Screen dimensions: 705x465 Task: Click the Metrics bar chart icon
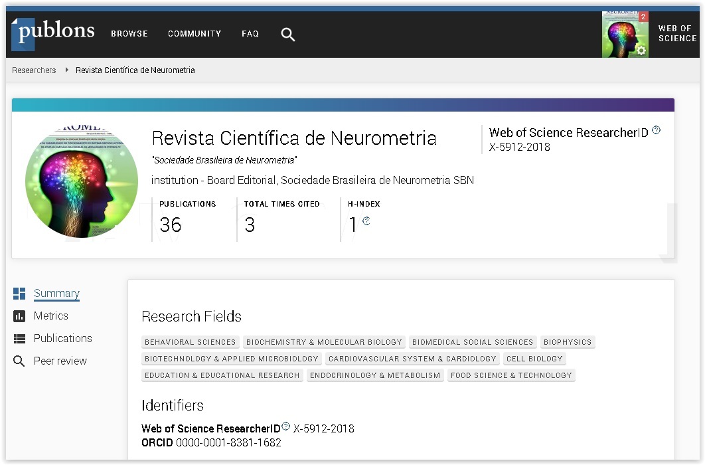point(19,316)
